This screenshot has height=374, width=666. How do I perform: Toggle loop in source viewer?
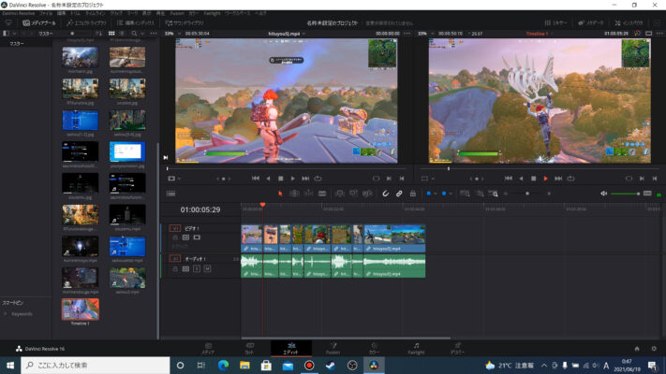(318, 179)
